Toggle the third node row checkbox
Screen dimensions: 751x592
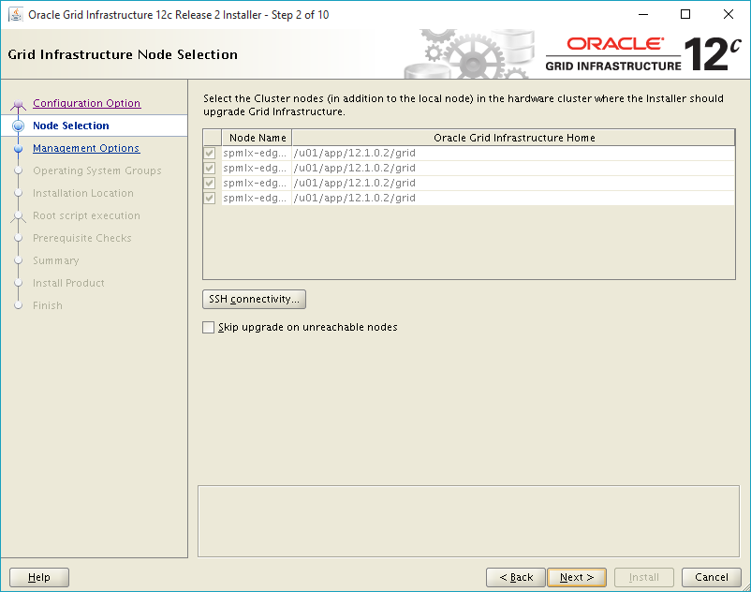pyautogui.click(x=210, y=183)
